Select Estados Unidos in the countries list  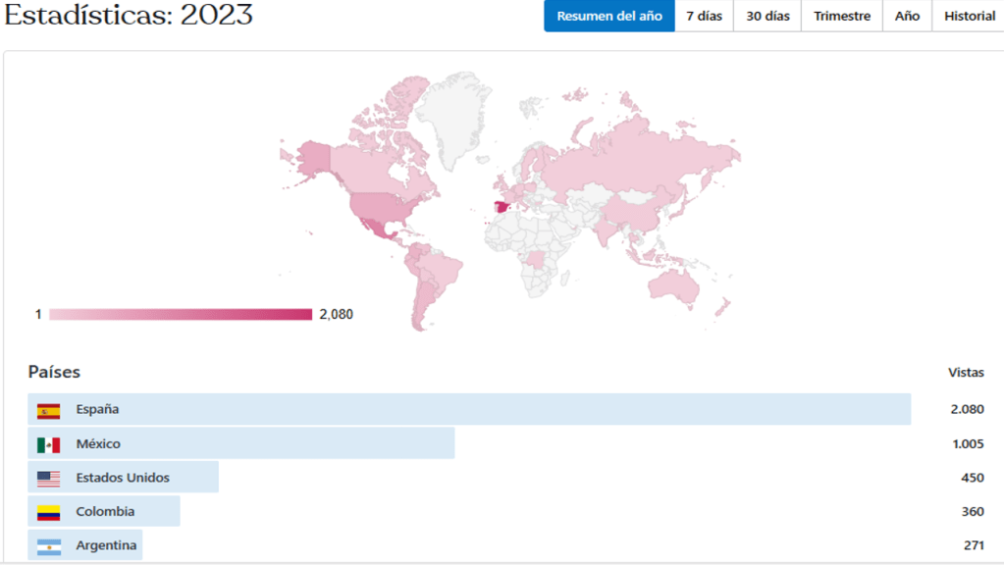tap(123, 478)
